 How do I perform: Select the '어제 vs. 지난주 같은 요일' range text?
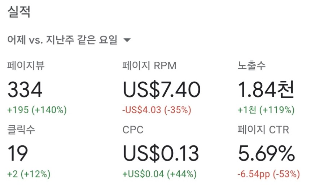pos(62,40)
